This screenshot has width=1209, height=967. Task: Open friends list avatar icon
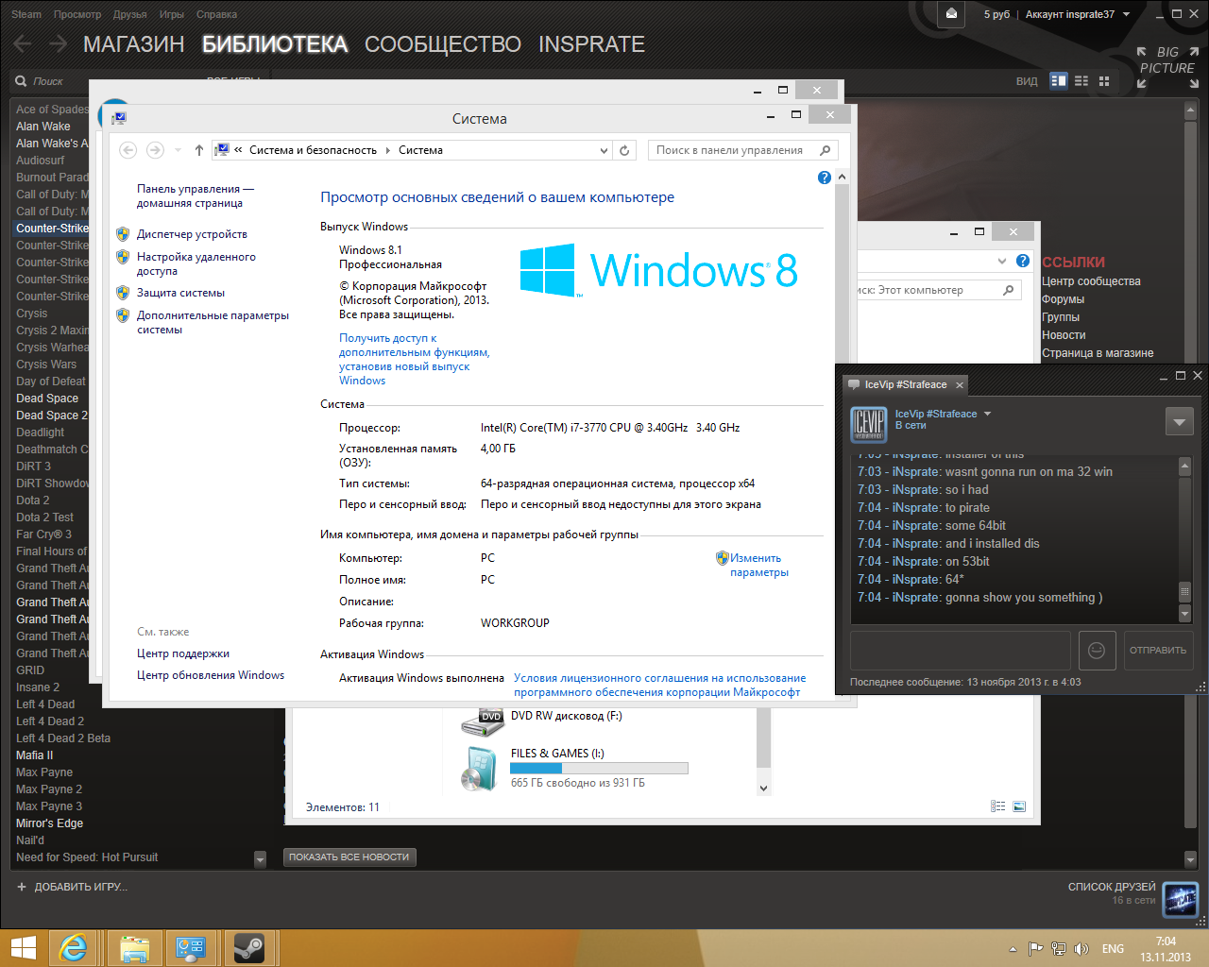pos(1181,899)
